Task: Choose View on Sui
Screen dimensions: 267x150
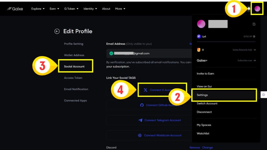Action: click(x=204, y=86)
